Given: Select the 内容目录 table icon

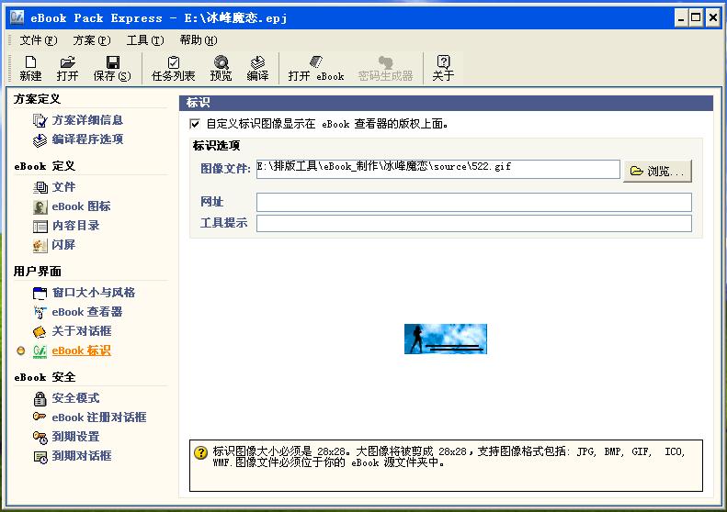Looking at the screenshot, I should pyautogui.click(x=40, y=226).
